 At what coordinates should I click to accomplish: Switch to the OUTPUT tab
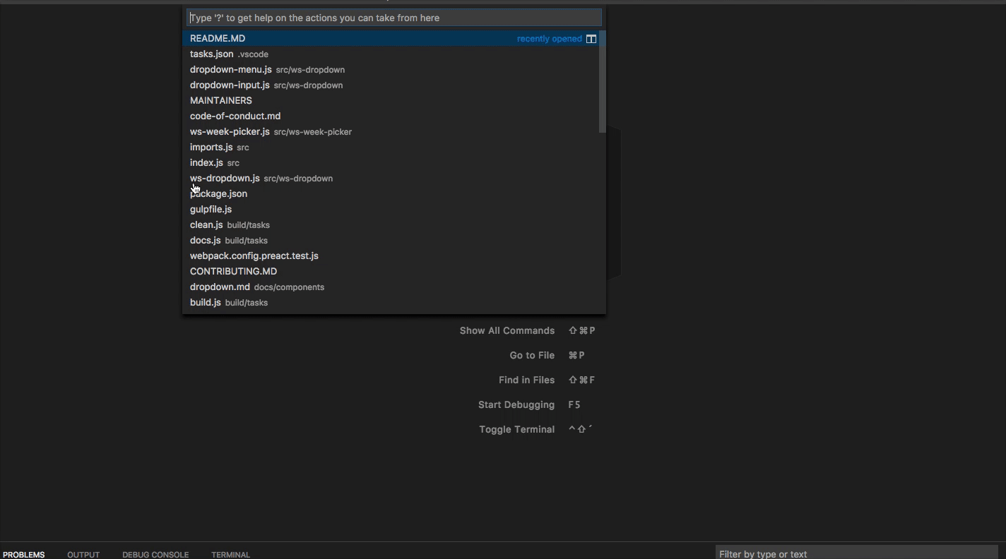point(83,555)
